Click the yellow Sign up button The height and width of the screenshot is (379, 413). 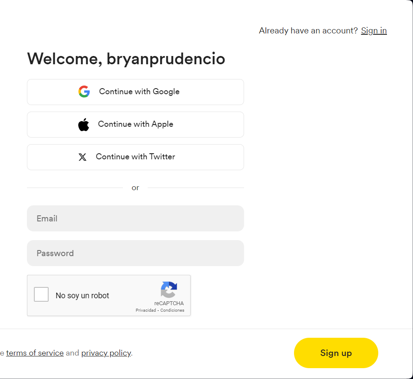click(336, 353)
